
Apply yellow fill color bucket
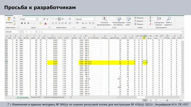tap(40, 23)
